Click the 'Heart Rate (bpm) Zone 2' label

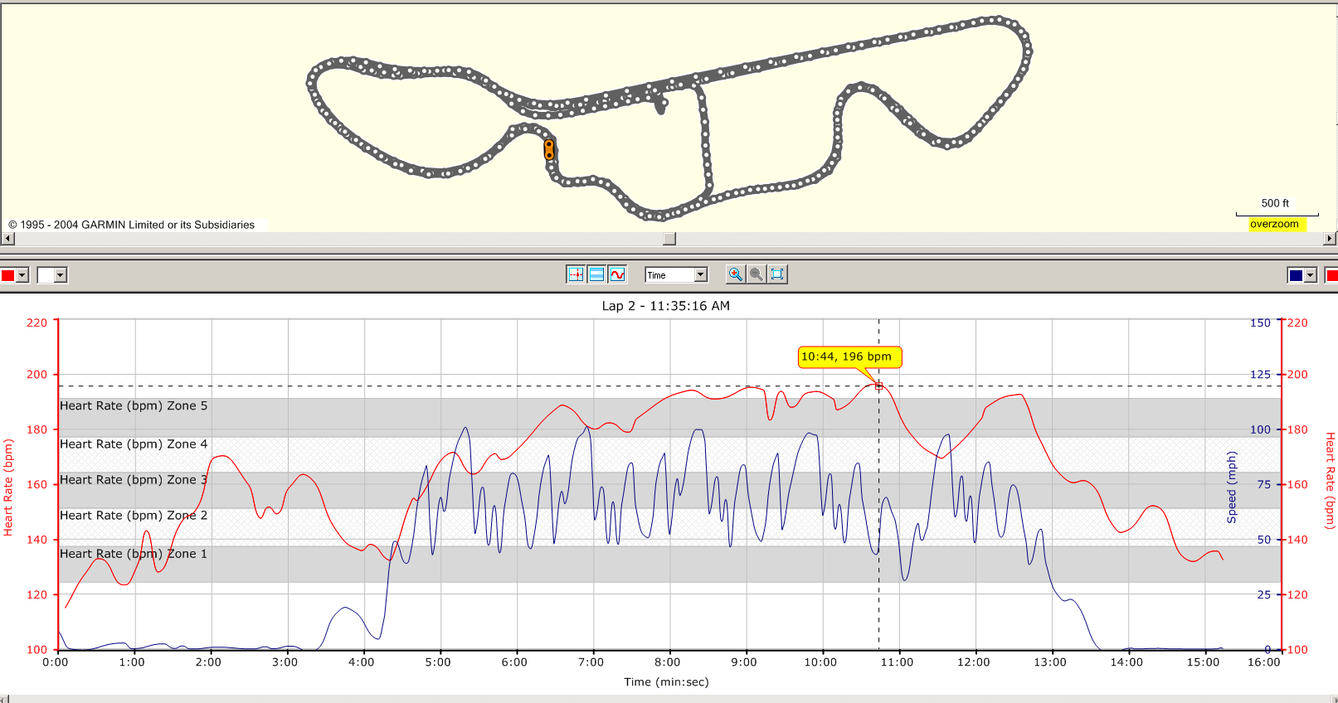[x=134, y=516]
